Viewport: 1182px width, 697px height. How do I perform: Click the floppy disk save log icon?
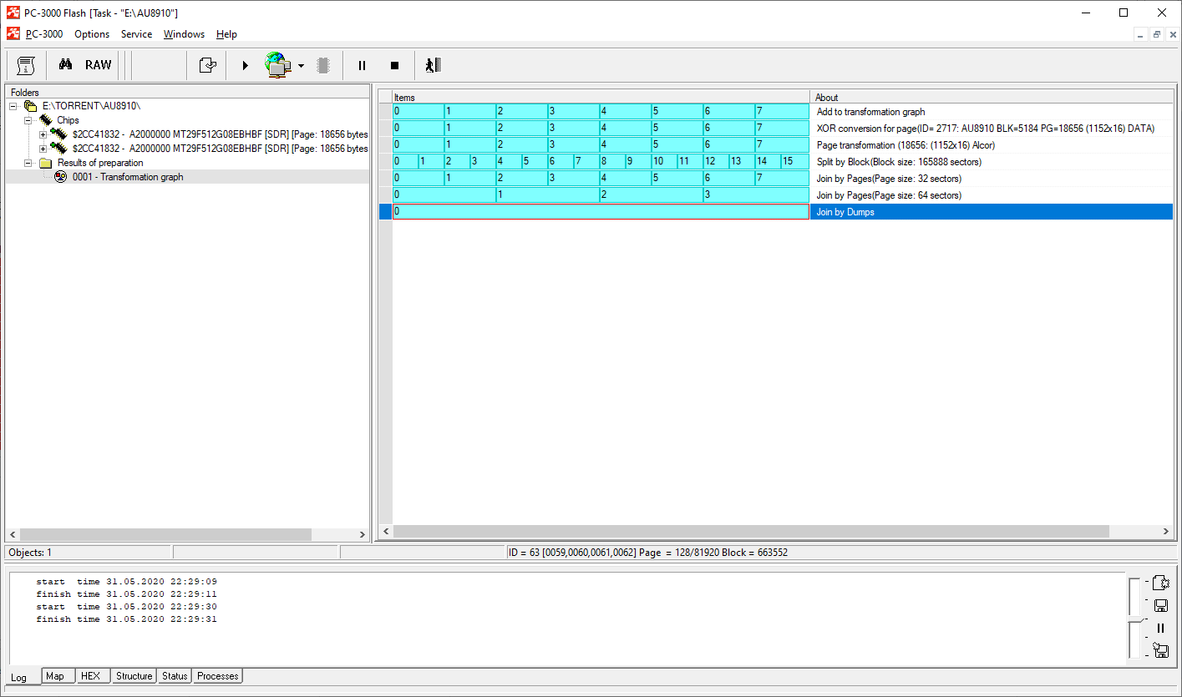point(1160,606)
